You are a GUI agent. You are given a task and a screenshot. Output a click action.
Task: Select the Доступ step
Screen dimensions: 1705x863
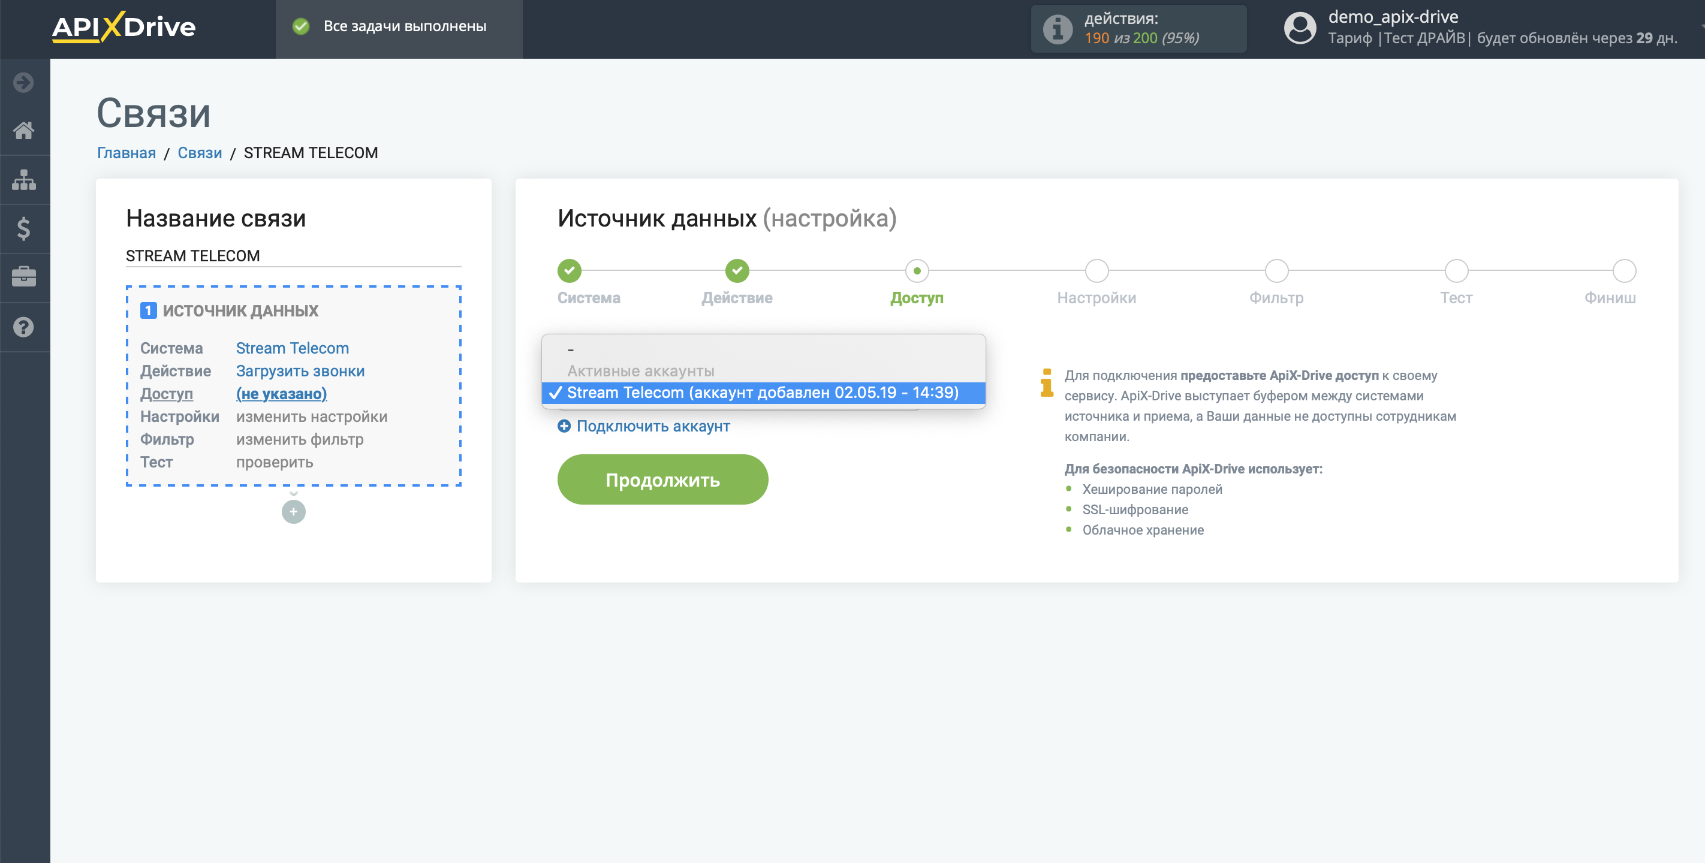(x=917, y=271)
